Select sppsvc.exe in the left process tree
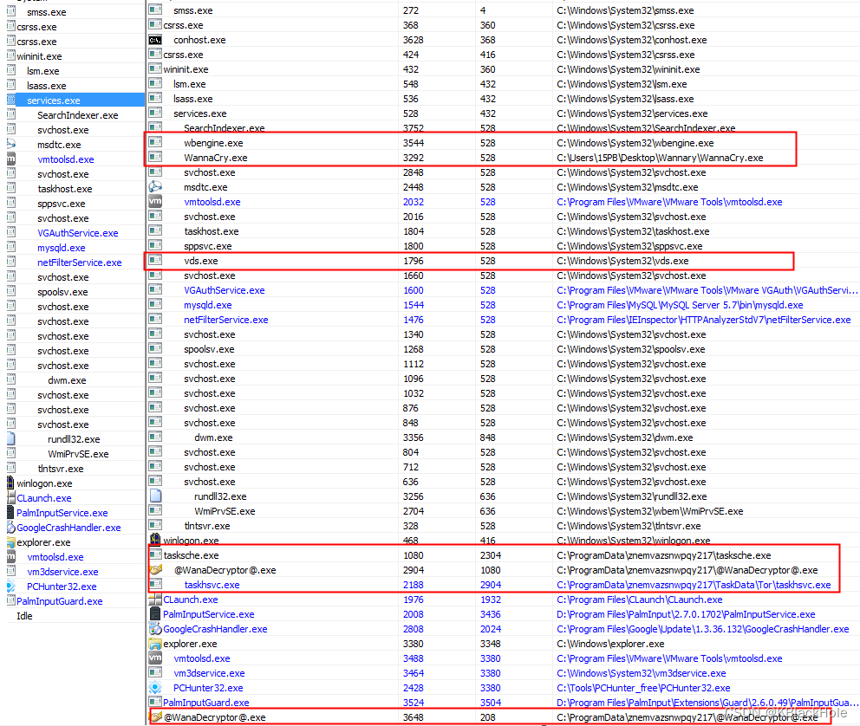The image size is (860, 726). pos(61,204)
